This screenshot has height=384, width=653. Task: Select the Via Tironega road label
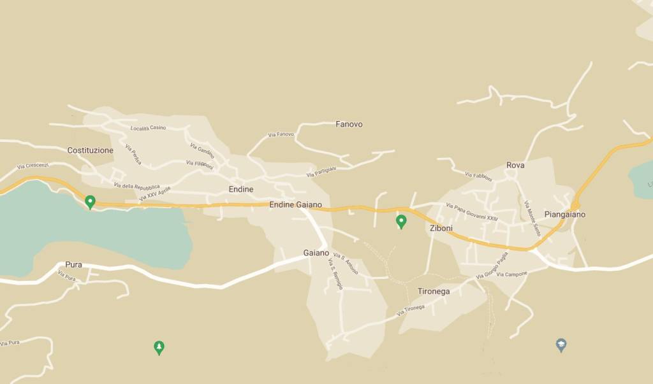point(411,310)
